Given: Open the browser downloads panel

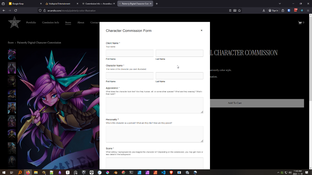Looking at the screenshot, I should tap(264, 10).
